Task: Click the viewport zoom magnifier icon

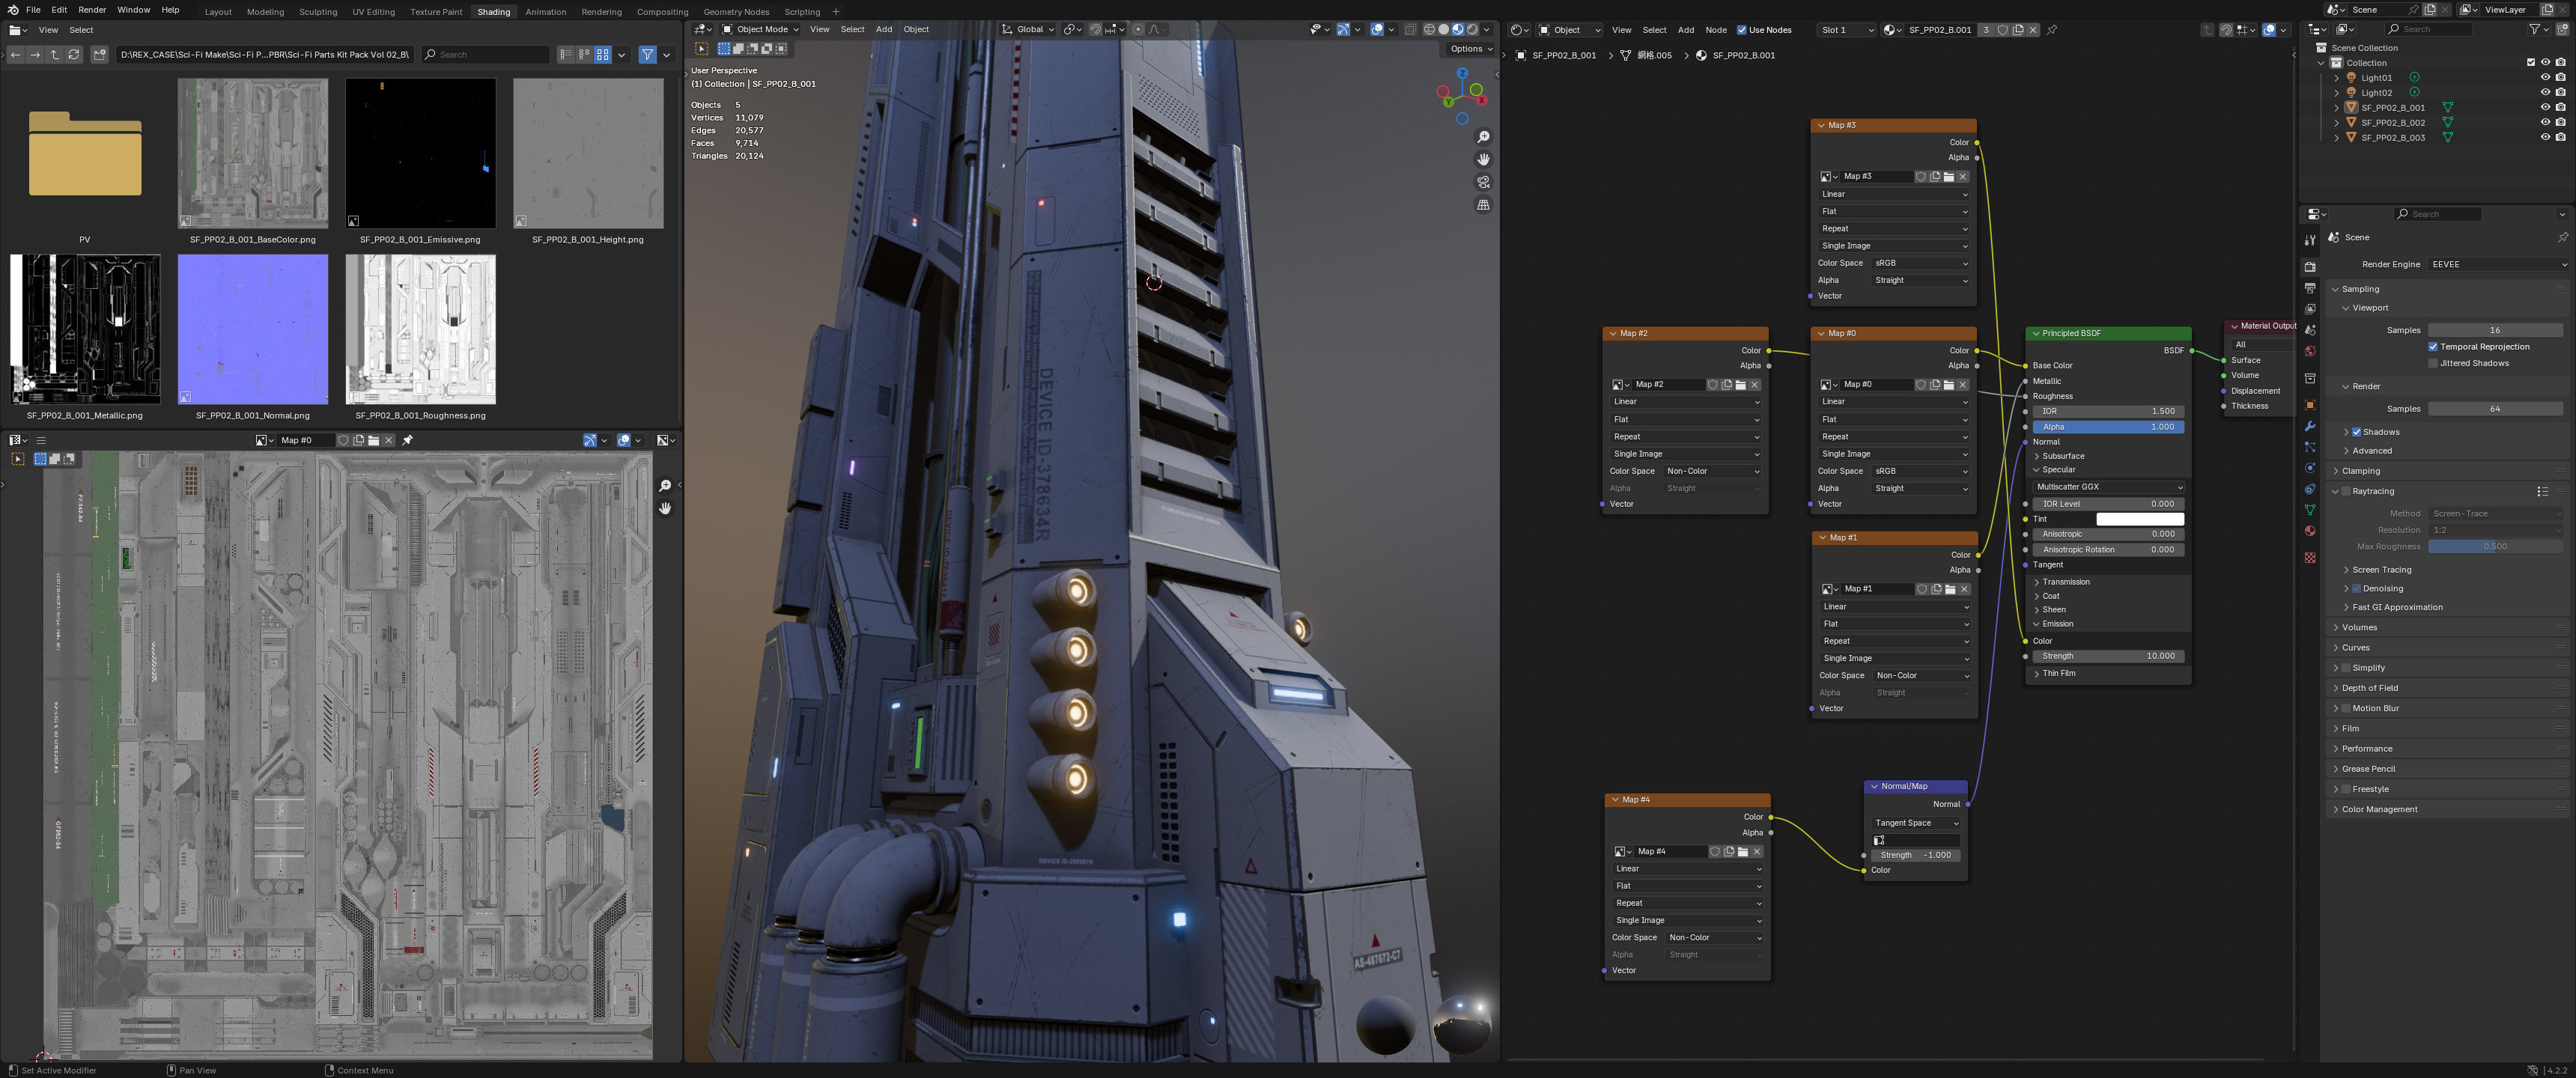Action: (x=1483, y=137)
